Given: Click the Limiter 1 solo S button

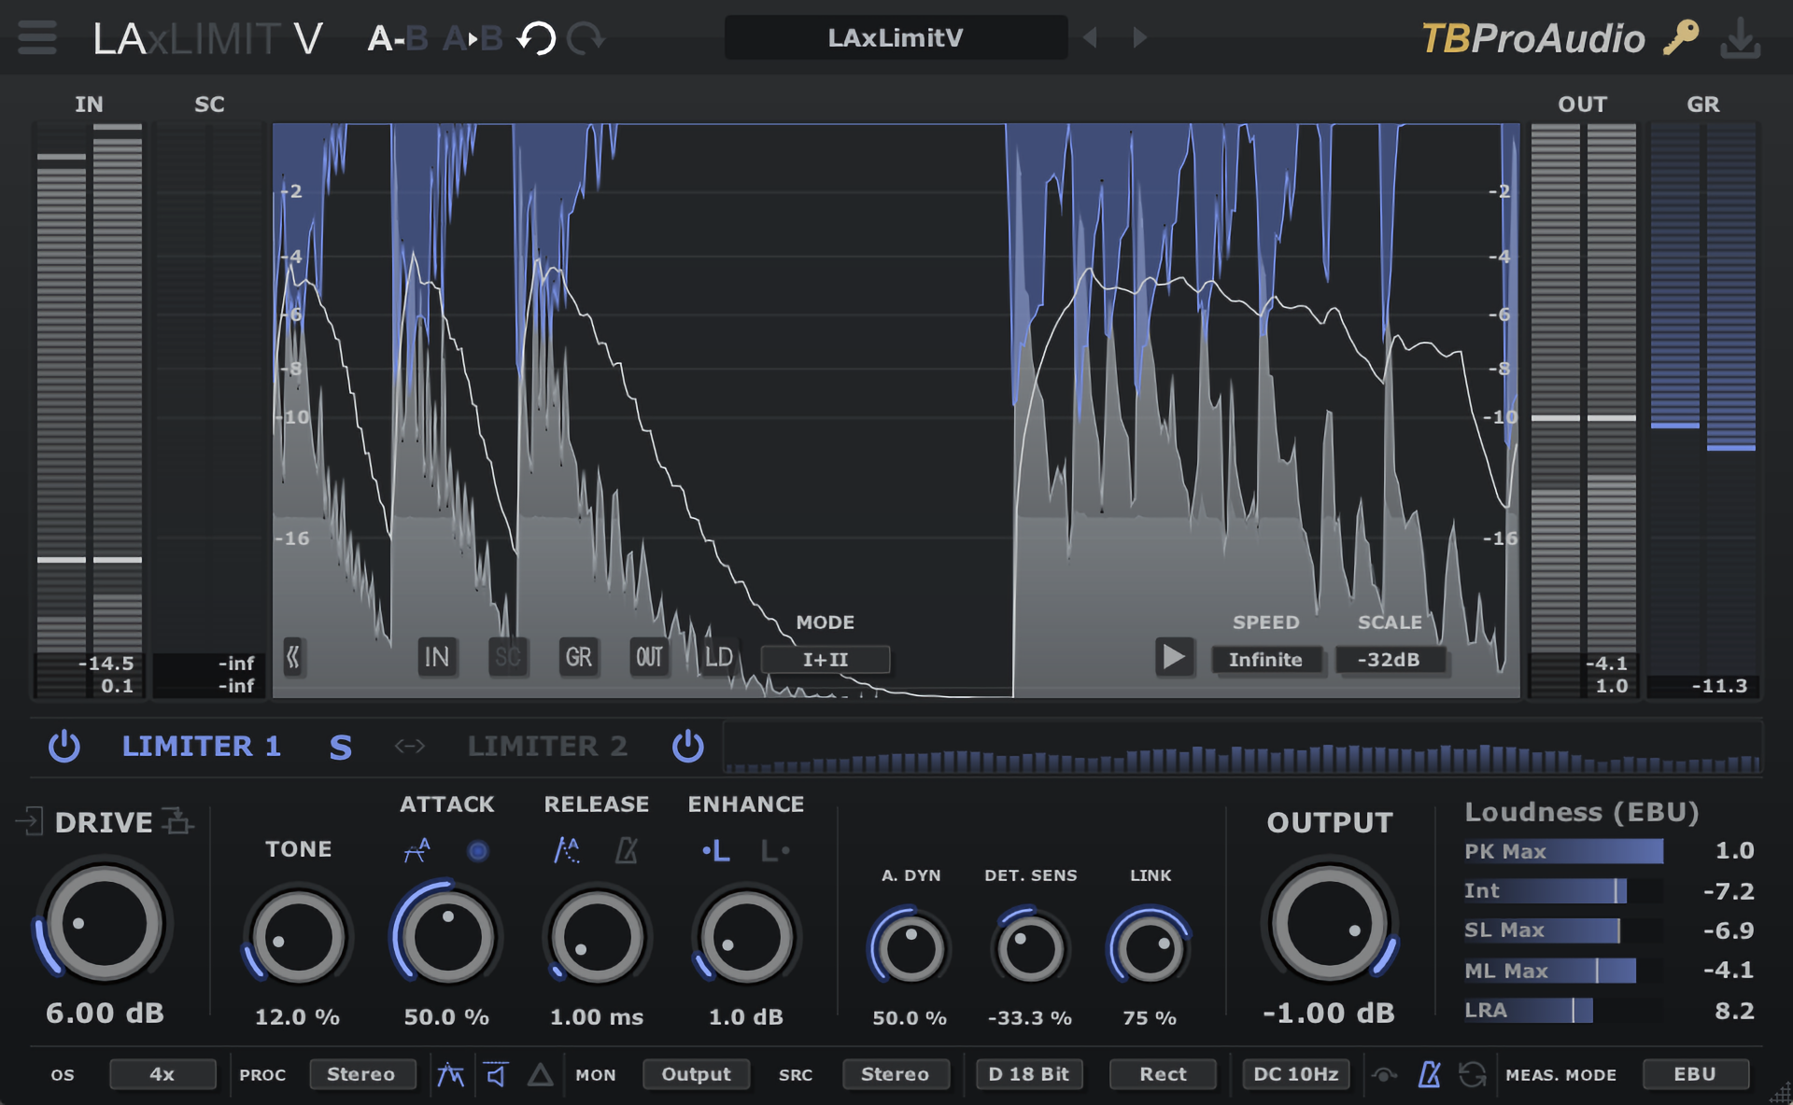Looking at the screenshot, I should click(341, 748).
